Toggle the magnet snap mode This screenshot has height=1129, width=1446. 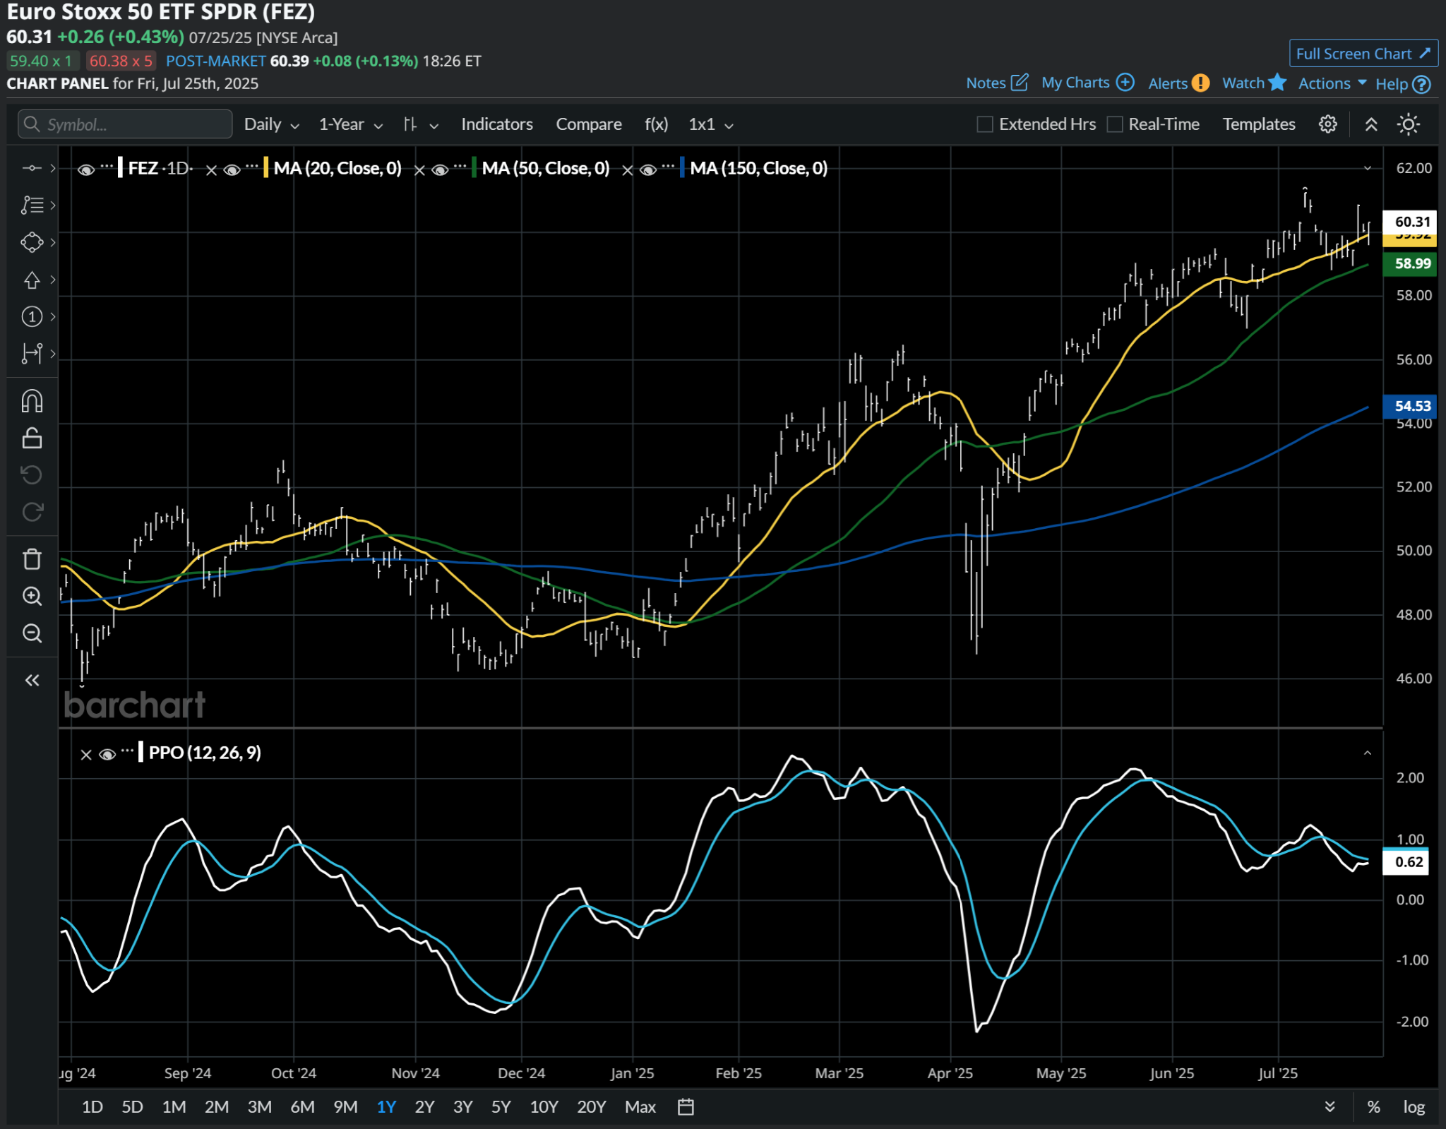[32, 401]
